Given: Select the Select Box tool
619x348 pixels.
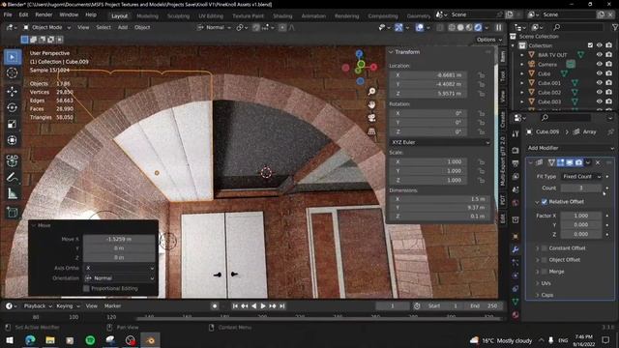Looking at the screenshot, I should (13, 58).
